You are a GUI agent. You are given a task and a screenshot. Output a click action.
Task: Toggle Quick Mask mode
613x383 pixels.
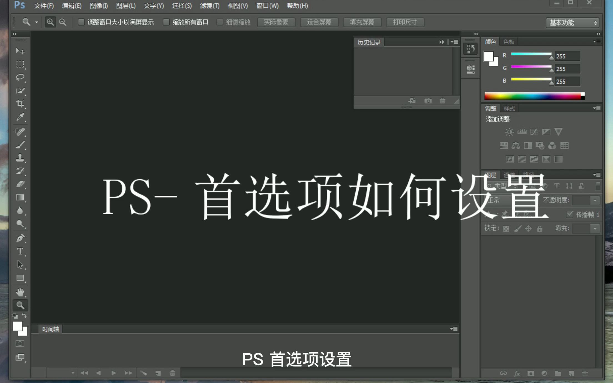point(20,344)
